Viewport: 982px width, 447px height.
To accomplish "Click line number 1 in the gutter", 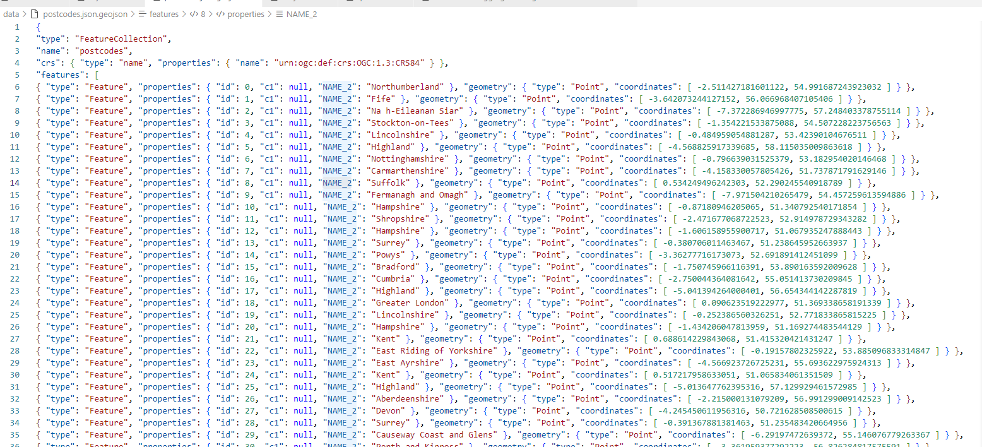I will coord(18,27).
